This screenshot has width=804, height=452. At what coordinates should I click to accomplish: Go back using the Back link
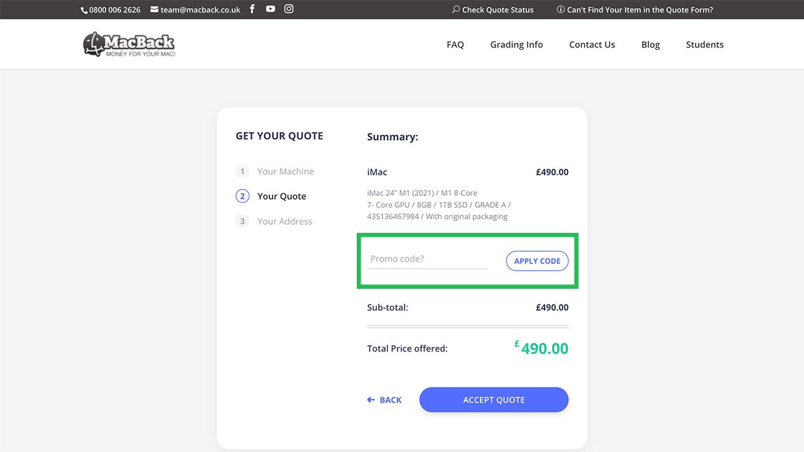click(384, 400)
